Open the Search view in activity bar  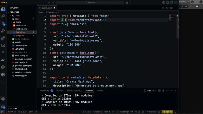coord(3,16)
